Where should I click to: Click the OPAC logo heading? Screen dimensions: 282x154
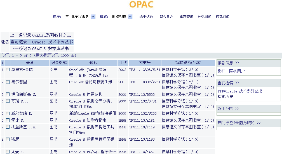[141, 4]
